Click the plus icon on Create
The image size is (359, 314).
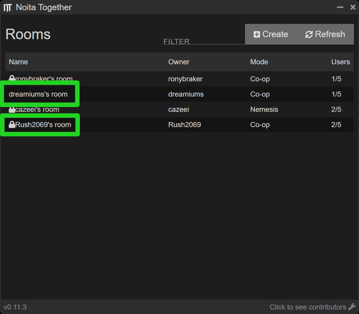(x=257, y=34)
